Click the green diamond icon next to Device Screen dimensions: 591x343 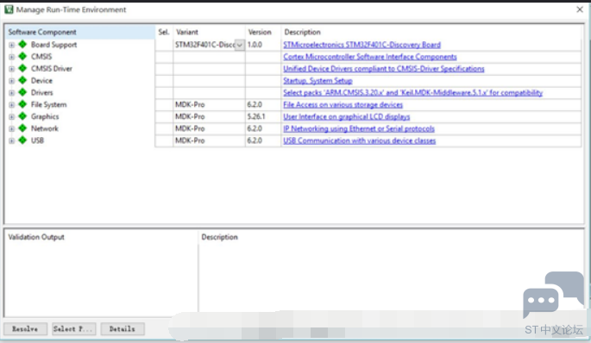pos(22,80)
